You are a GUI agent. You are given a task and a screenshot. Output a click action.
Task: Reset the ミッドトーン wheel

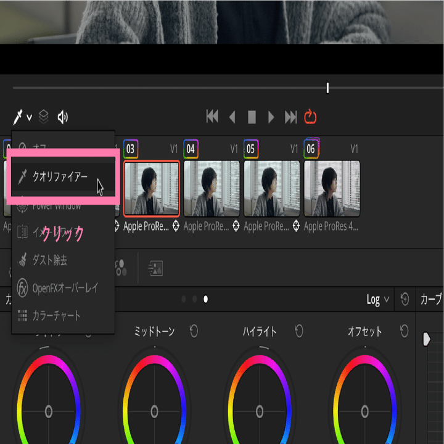[194, 331]
